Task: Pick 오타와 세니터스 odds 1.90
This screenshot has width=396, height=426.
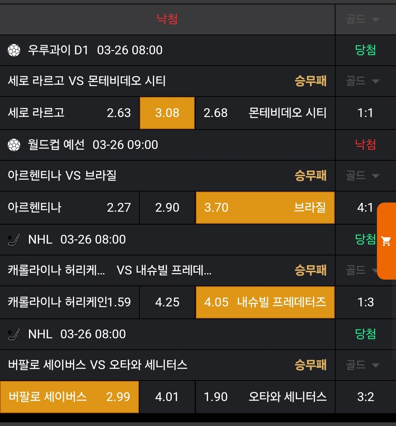Action: [x=265, y=397]
